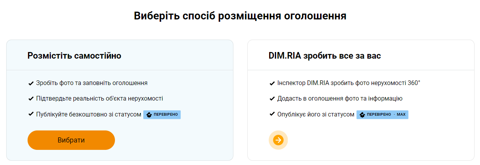Click checkmark beside Додасть в оголошення

coord(272,99)
